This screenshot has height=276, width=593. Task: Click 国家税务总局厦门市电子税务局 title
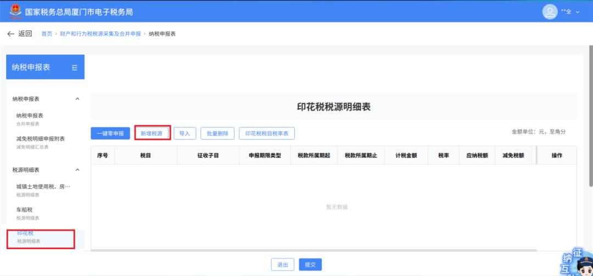79,12
